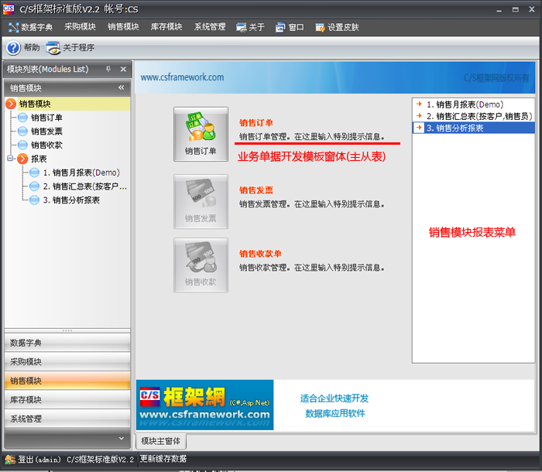Open 帮助 from the toolbar

[x=23, y=47]
